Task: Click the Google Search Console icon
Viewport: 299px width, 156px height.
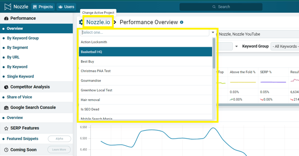Action: pyautogui.click(x=6, y=107)
